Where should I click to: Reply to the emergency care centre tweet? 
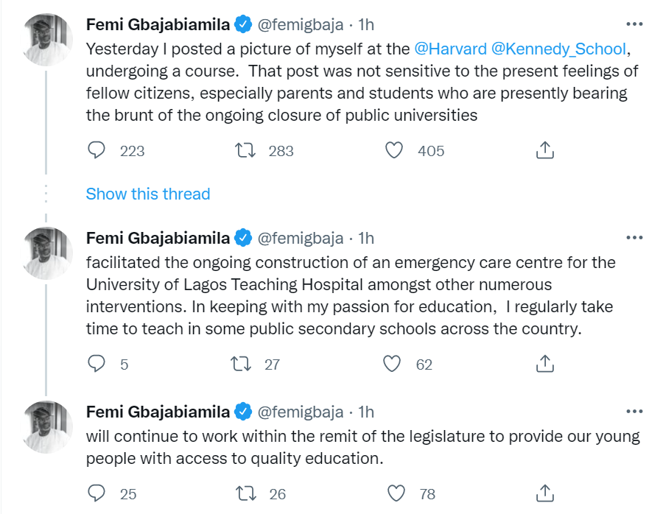(97, 364)
